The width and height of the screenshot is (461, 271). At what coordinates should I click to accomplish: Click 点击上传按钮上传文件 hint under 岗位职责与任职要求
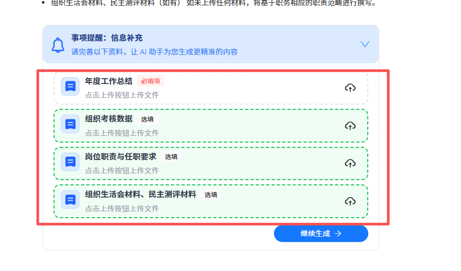click(122, 171)
